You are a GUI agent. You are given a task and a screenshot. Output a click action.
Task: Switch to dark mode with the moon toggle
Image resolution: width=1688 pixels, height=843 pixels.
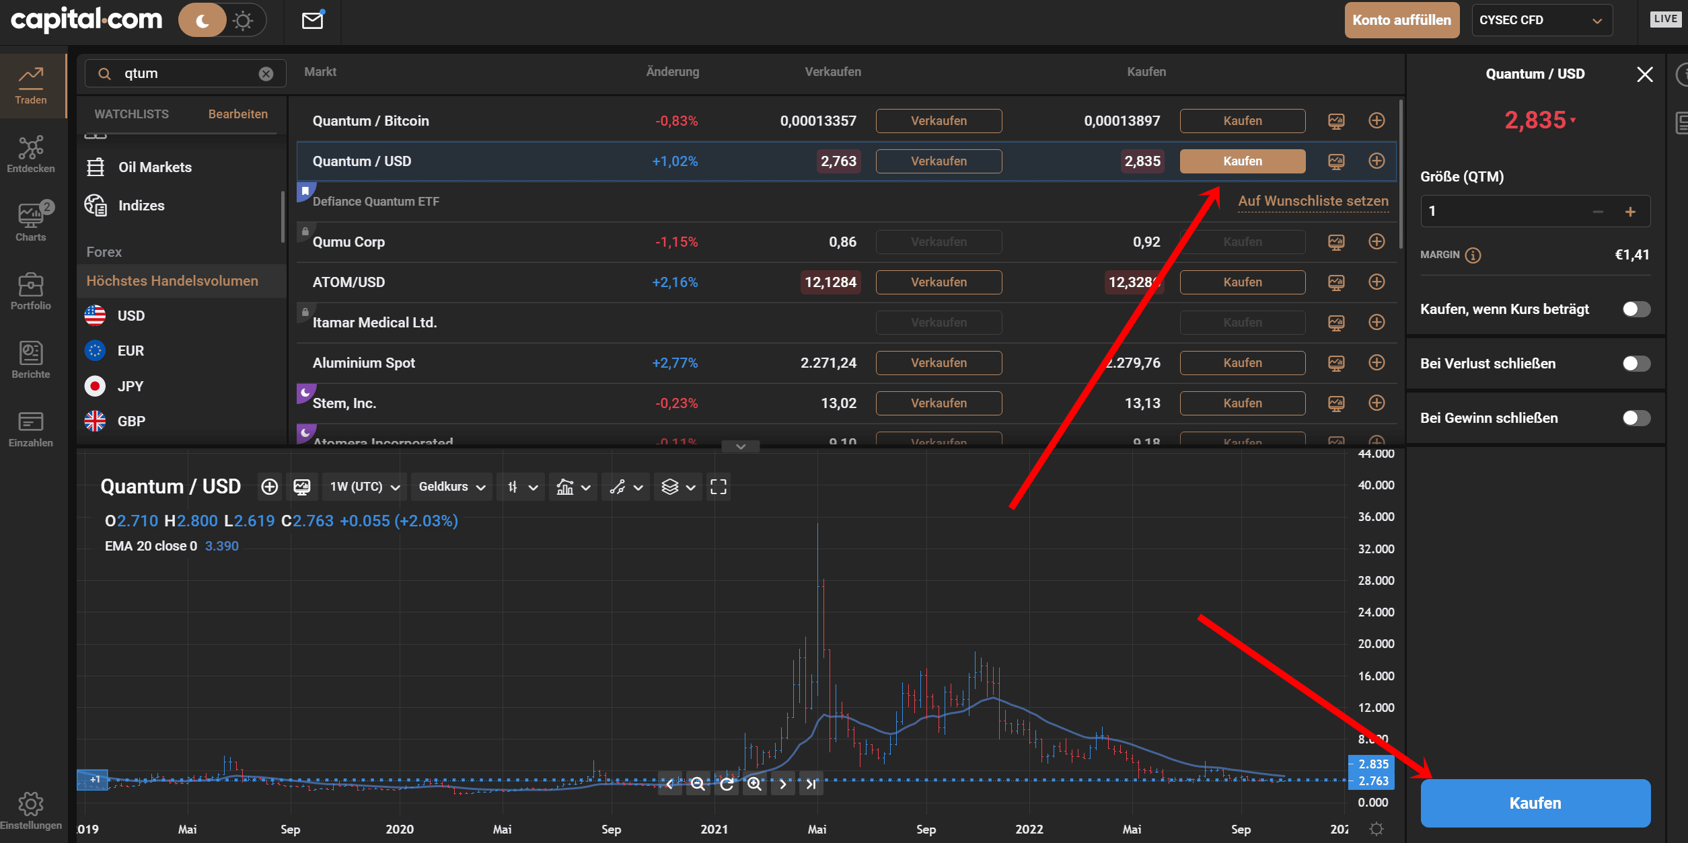[202, 21]
